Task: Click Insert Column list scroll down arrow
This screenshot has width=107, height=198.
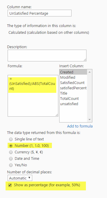Action: (x=89, y=120)
